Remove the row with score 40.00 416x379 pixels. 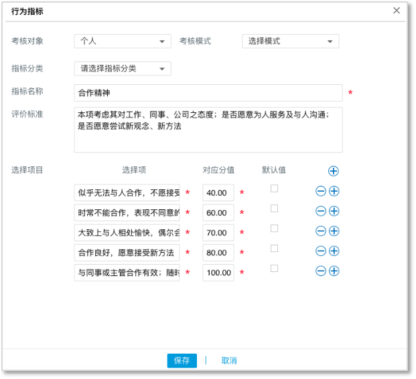(x=321, y=191)
